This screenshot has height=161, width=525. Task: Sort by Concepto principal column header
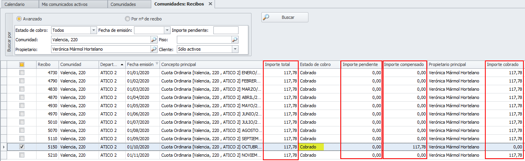point(211,64)
